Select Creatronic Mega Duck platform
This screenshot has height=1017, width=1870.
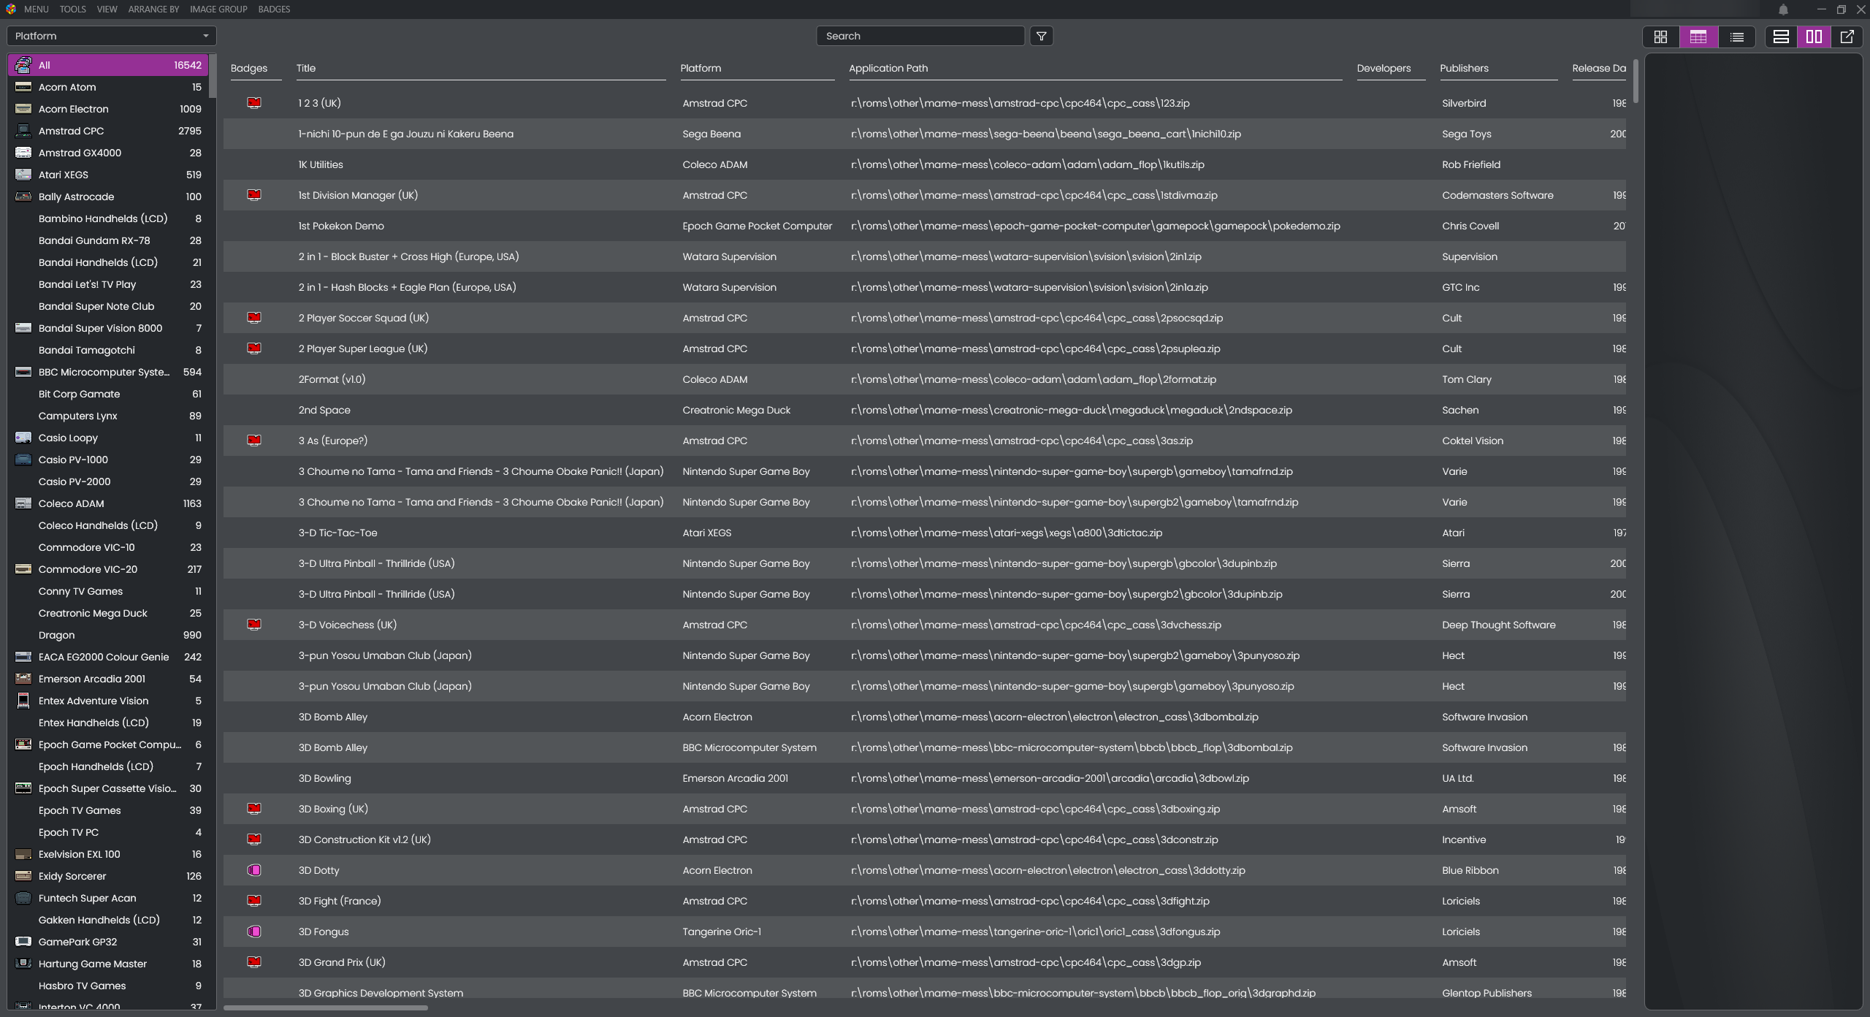[x=108, y=613]
